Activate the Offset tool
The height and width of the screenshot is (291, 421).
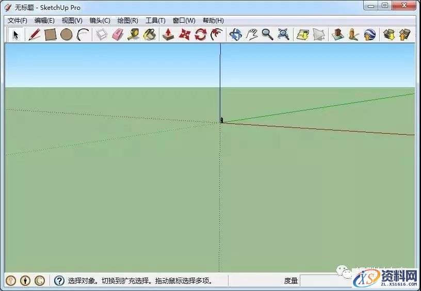(216, 35)
